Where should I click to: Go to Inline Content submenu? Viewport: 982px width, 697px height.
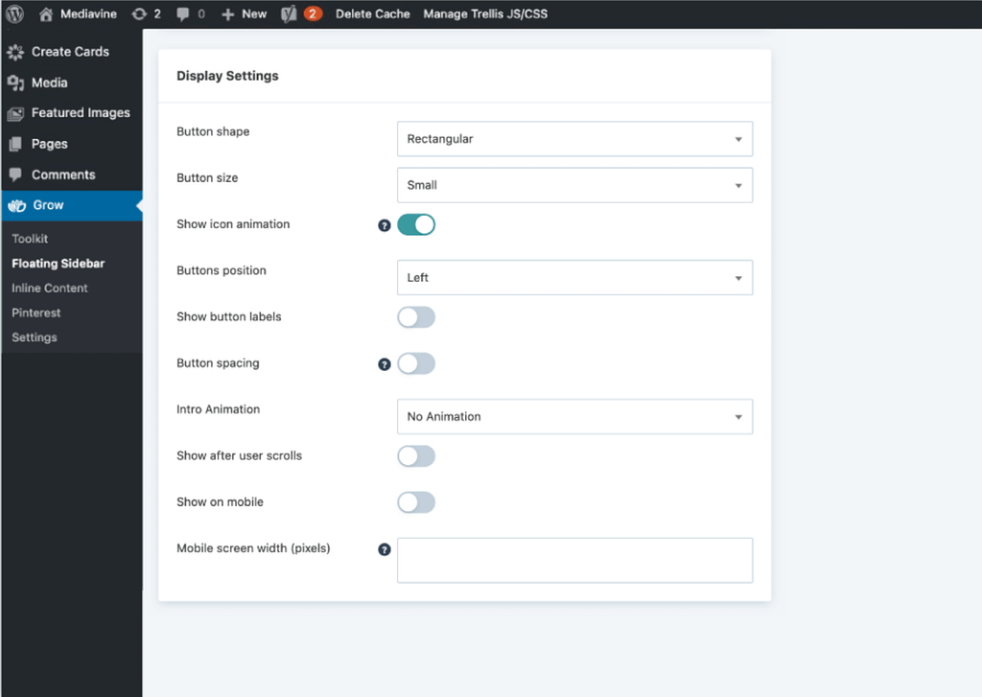click(x=50, y=288)
